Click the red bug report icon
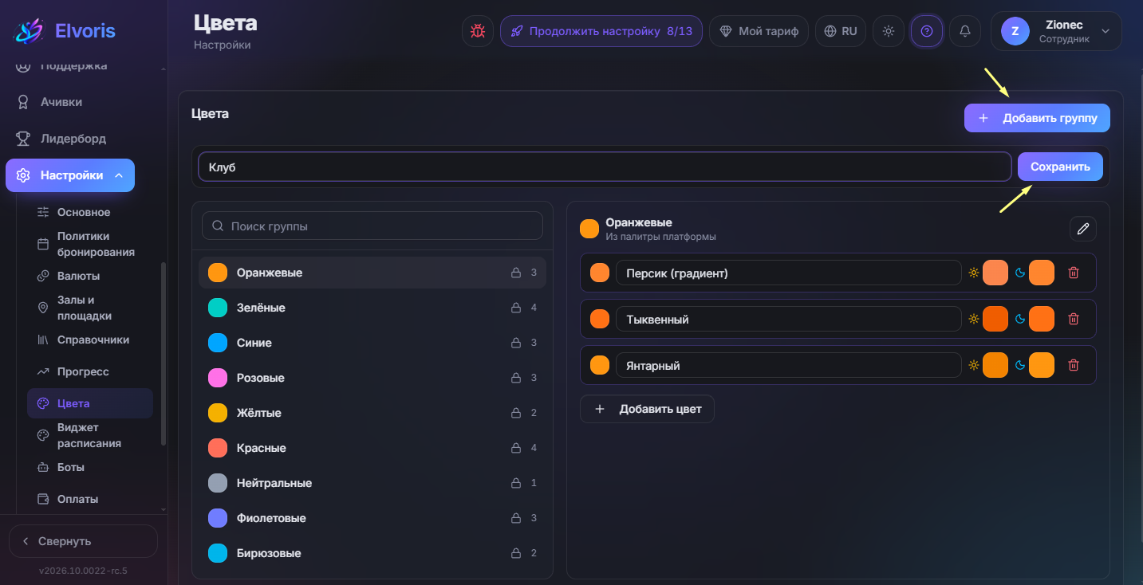The height and width of the screenshot is (585, 1143). (478, 31)
